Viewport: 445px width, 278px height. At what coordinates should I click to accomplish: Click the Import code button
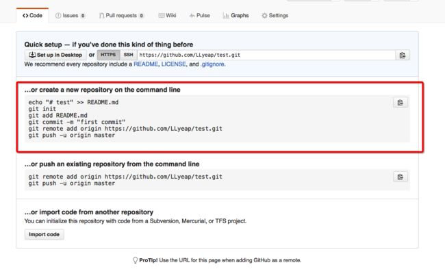pyautogui.click(x=44, y=235)
